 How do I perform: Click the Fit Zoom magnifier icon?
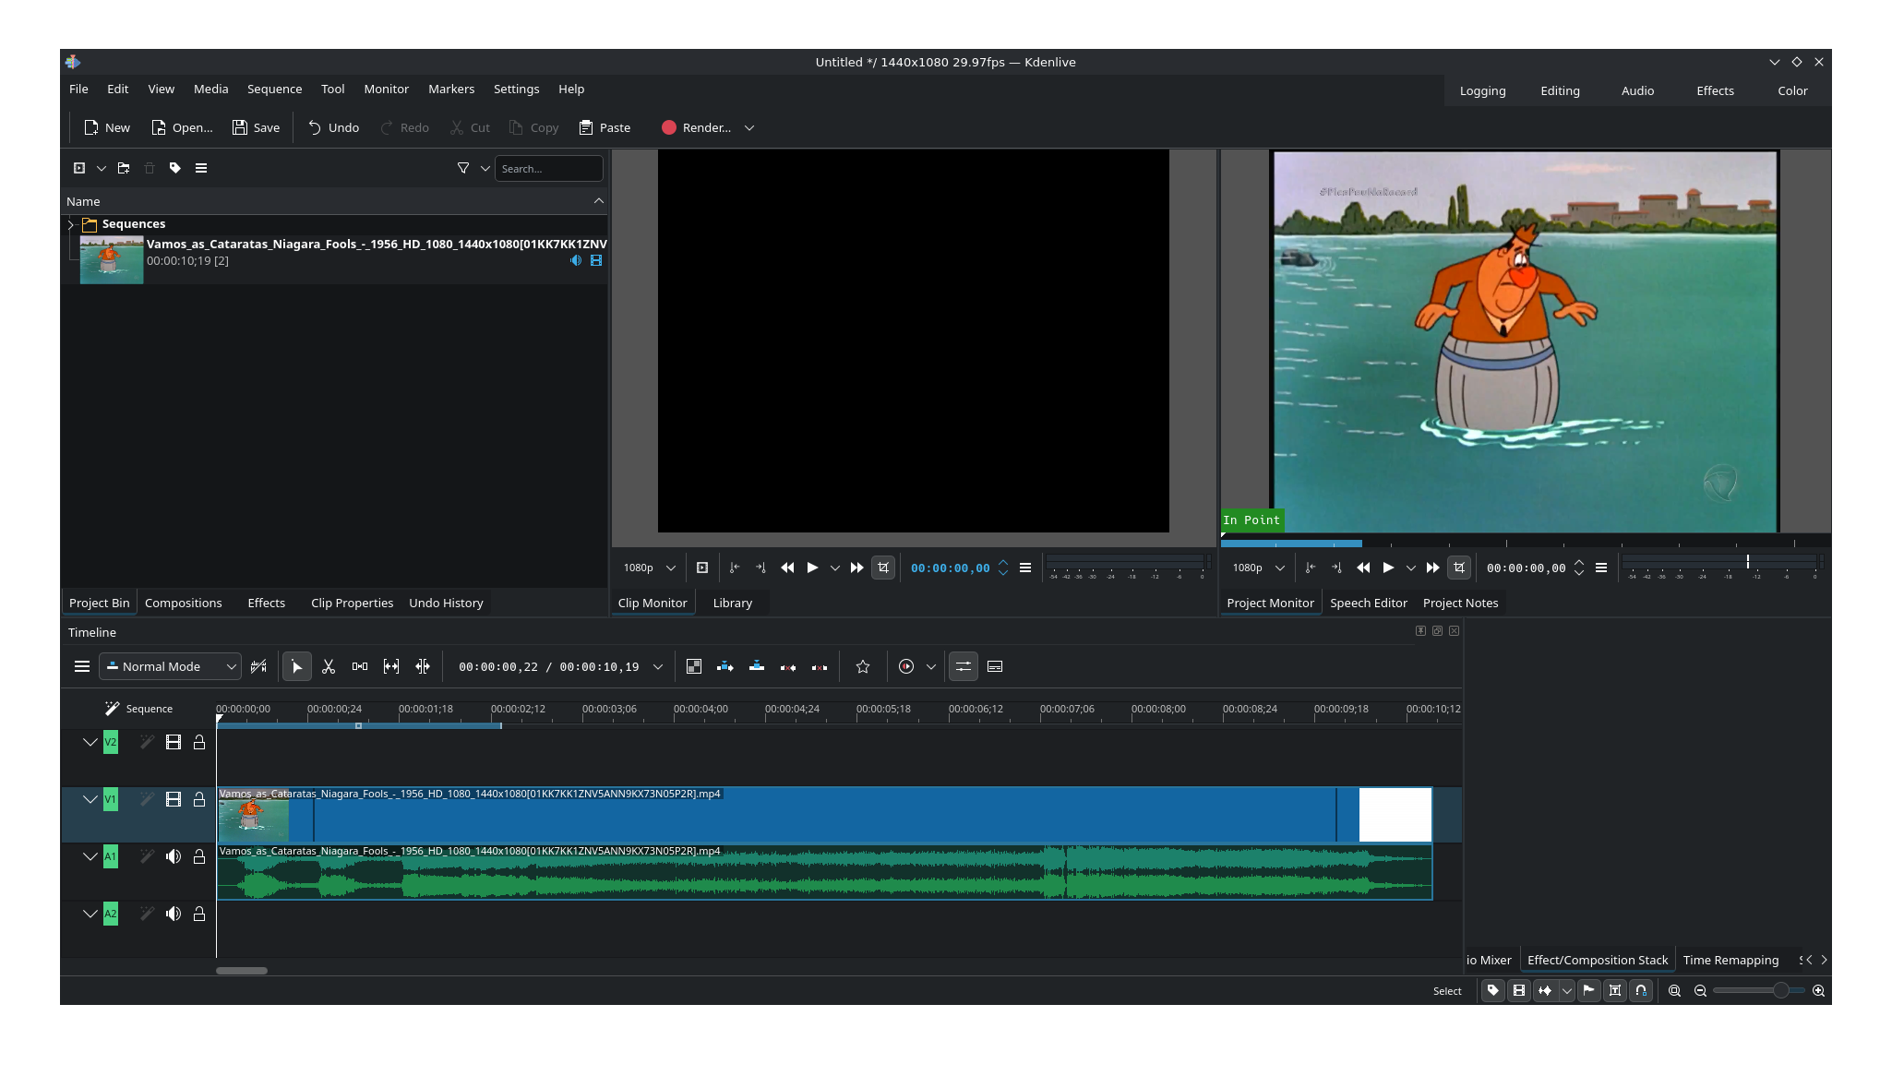(1673, 990)
